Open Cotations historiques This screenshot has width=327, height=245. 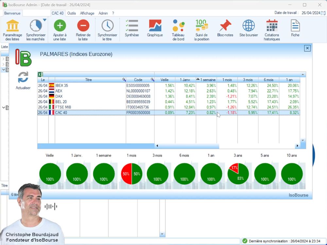(272, 30)
